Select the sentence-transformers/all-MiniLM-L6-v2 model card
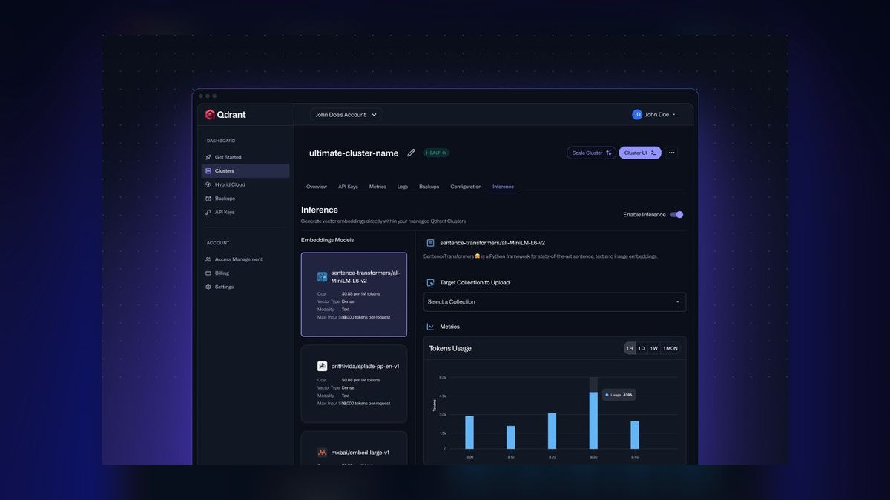 (x=354, y=294)
